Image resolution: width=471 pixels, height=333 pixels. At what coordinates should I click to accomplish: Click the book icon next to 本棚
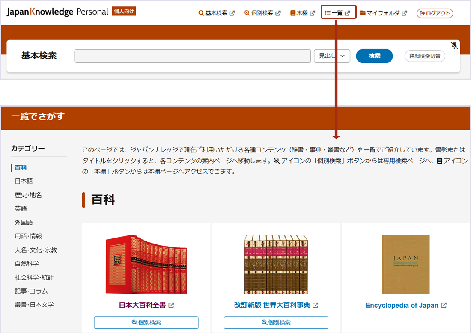pos(292,13)
